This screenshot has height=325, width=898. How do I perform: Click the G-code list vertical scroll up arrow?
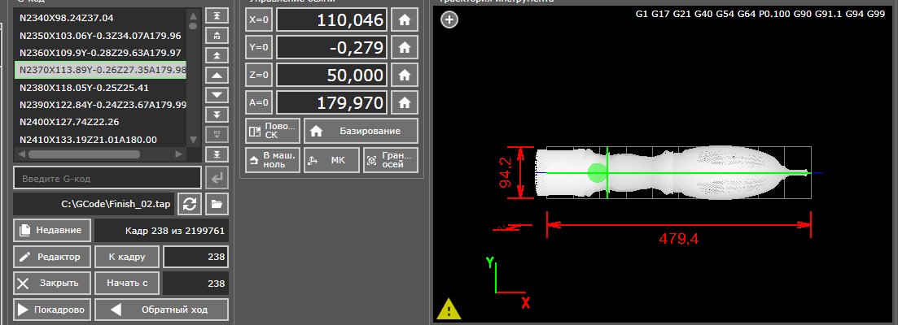[x=193, y=16]
